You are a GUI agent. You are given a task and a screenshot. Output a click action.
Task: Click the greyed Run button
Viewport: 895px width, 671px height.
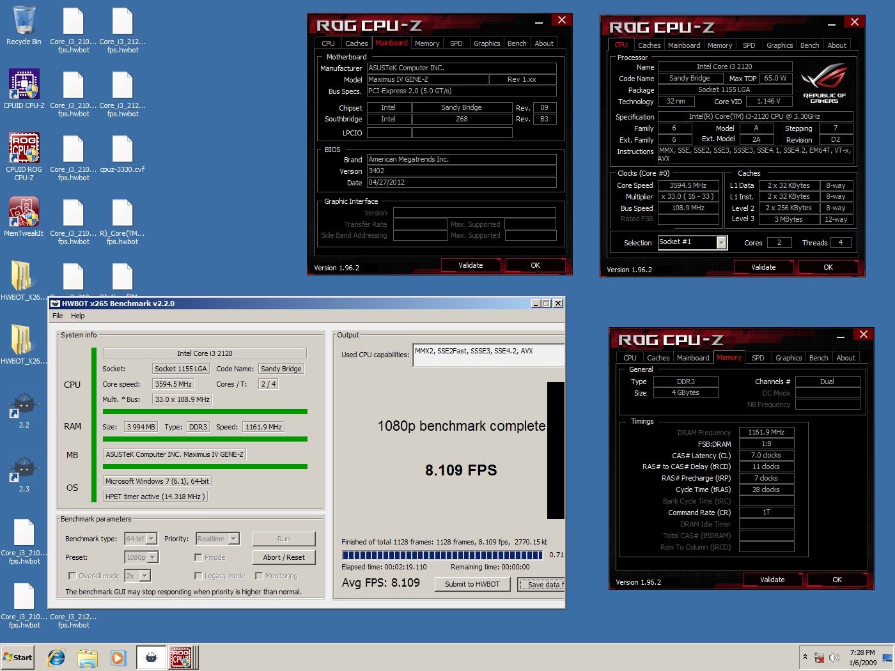tap(284, 539)
